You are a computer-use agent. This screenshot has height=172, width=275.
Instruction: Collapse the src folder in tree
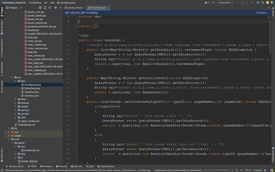[12, 77]
